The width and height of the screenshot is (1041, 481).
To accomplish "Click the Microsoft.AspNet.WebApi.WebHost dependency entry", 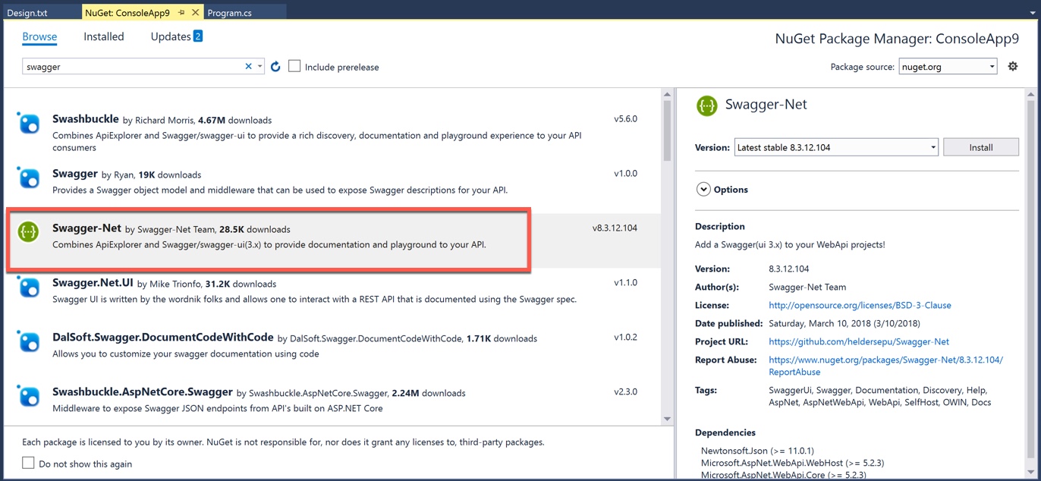I will point(792,463).
